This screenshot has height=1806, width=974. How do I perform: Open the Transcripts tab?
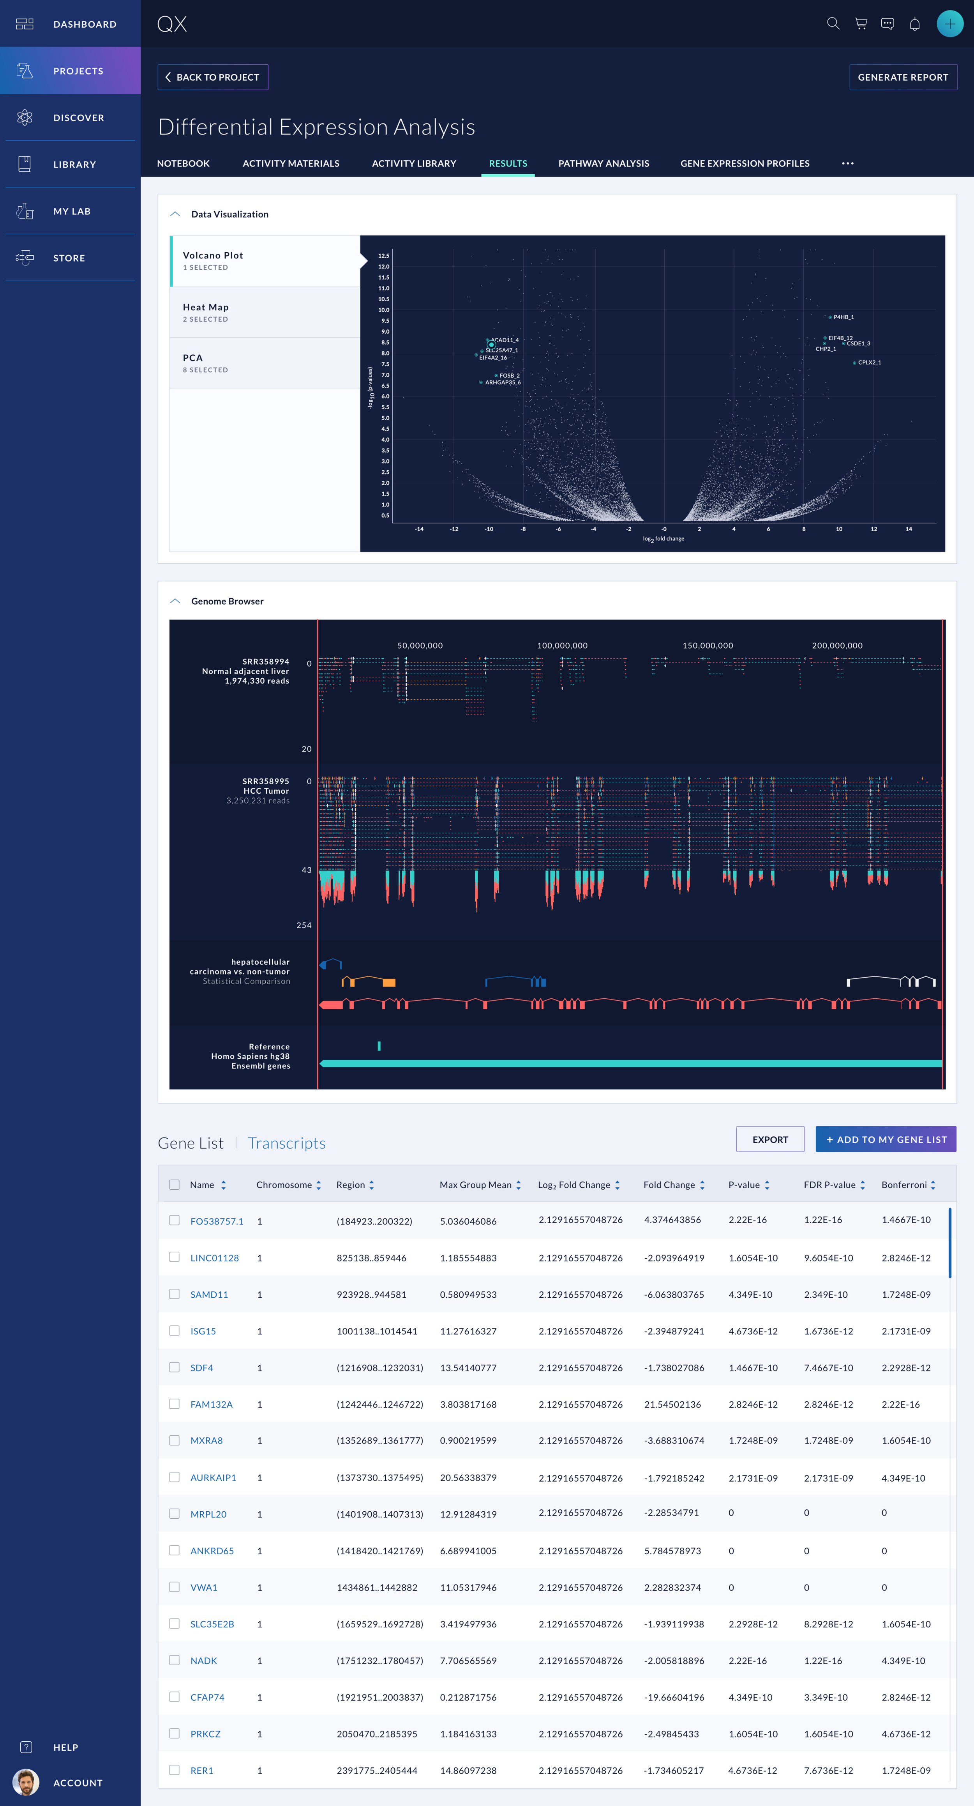pos(287,1143)
